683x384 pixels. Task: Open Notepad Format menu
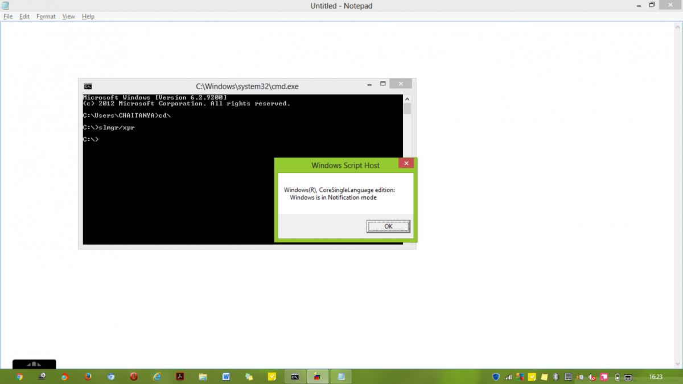tap(46, 16)
